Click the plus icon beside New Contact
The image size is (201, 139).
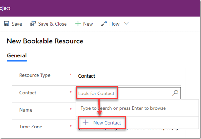[85, 123]
